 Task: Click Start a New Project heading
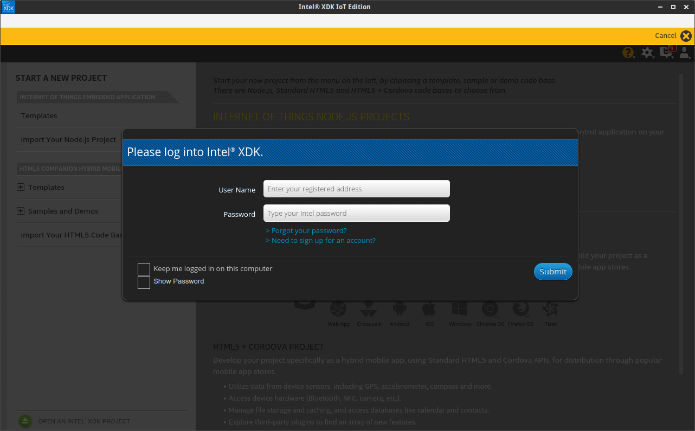[61, 78]
